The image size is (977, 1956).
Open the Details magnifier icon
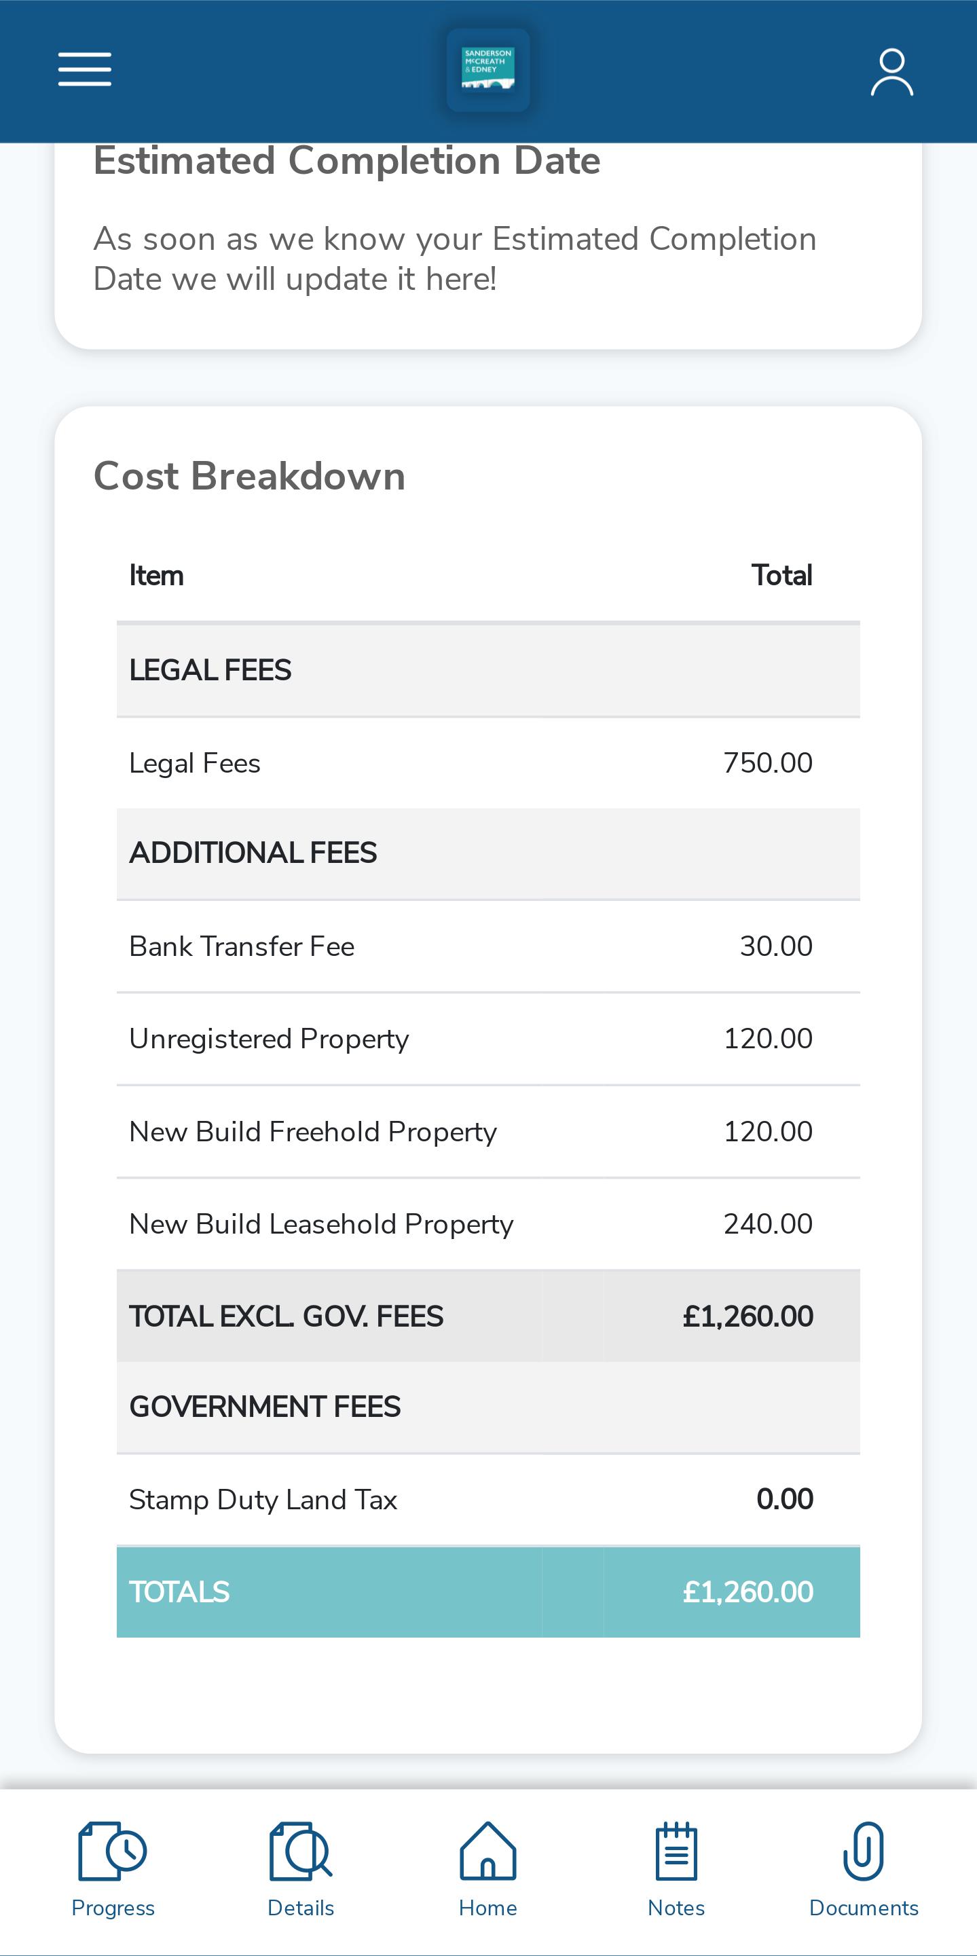[x=301, y=1851]
